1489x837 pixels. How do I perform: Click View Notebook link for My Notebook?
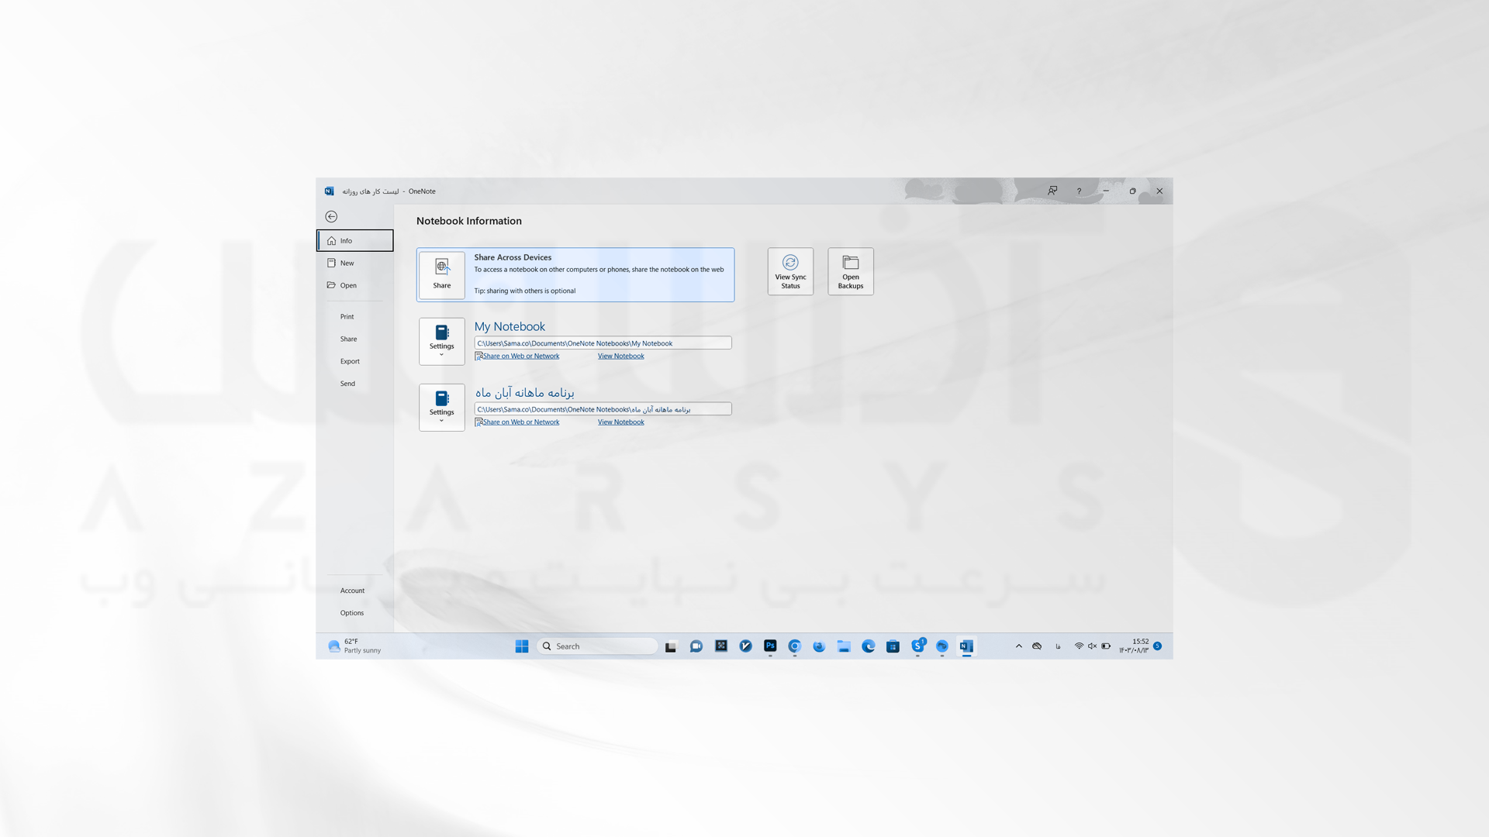620,356
